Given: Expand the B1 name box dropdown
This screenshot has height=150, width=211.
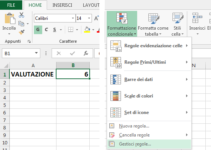Looking at the screenshot, I should pyautogui.click(x=36, y=53).
